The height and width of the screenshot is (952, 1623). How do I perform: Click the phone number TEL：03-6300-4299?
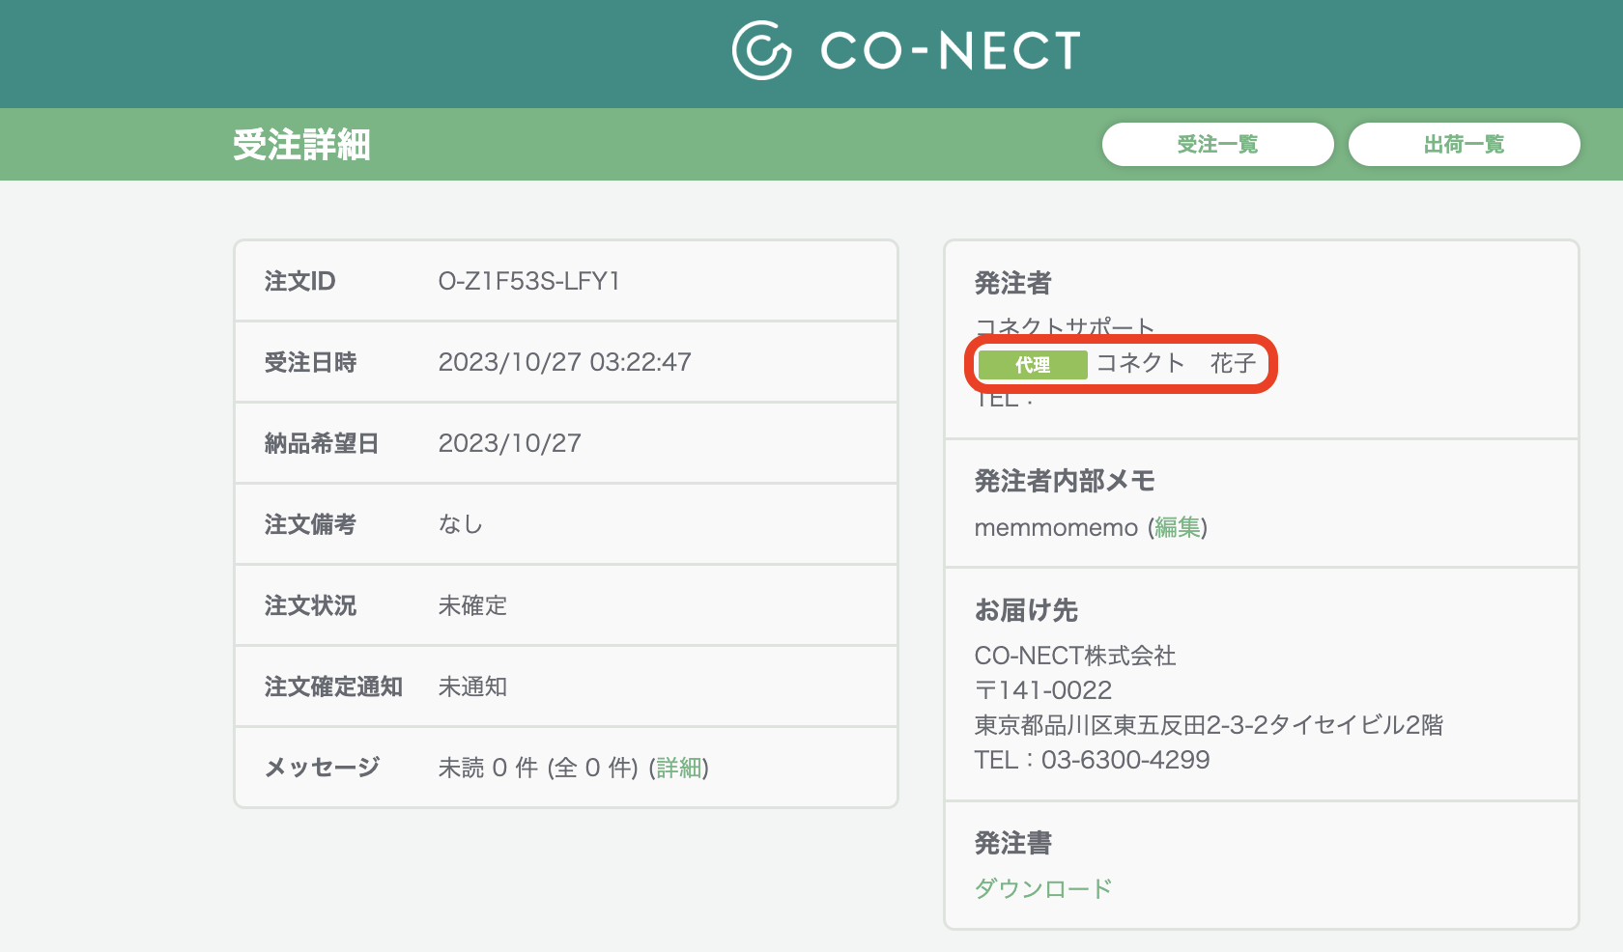pos(1092,760)
